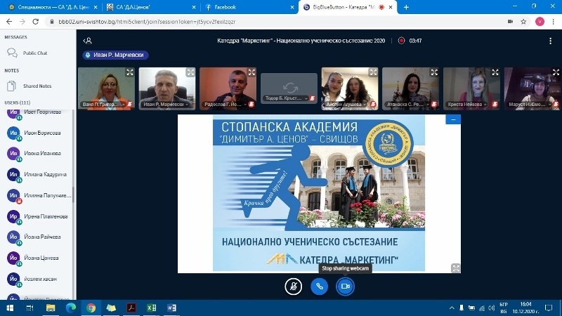
Task: Stop sharing webcam via camera button
Action: 345,287
